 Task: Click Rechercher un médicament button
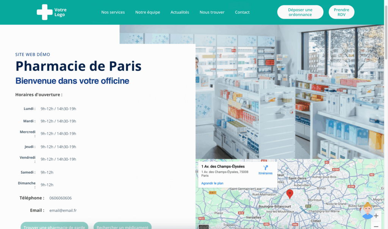pos(122,226)
